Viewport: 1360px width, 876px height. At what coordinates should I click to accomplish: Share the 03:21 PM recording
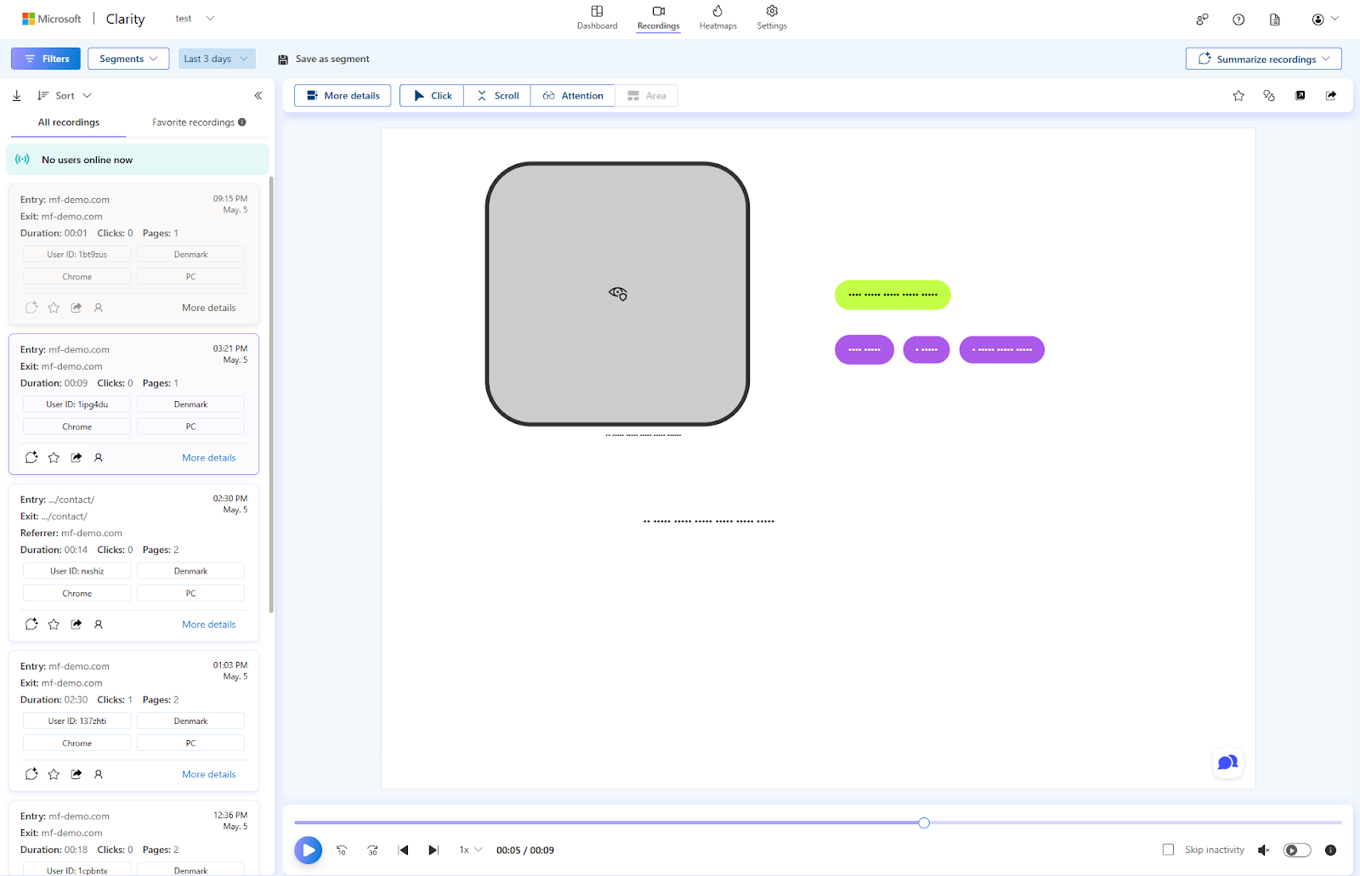76,458
